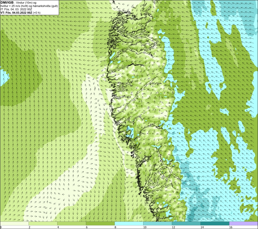
Task: Click the '(+0 h)' forecast offset text
Action: tap(37, 13)
